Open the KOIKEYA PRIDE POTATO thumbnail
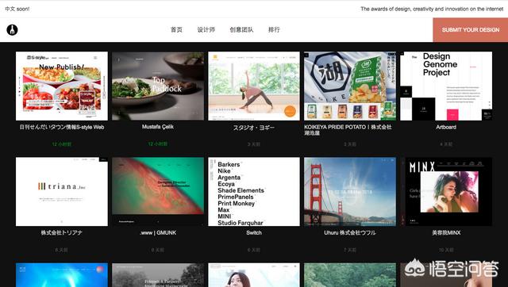 pos(350,86)
